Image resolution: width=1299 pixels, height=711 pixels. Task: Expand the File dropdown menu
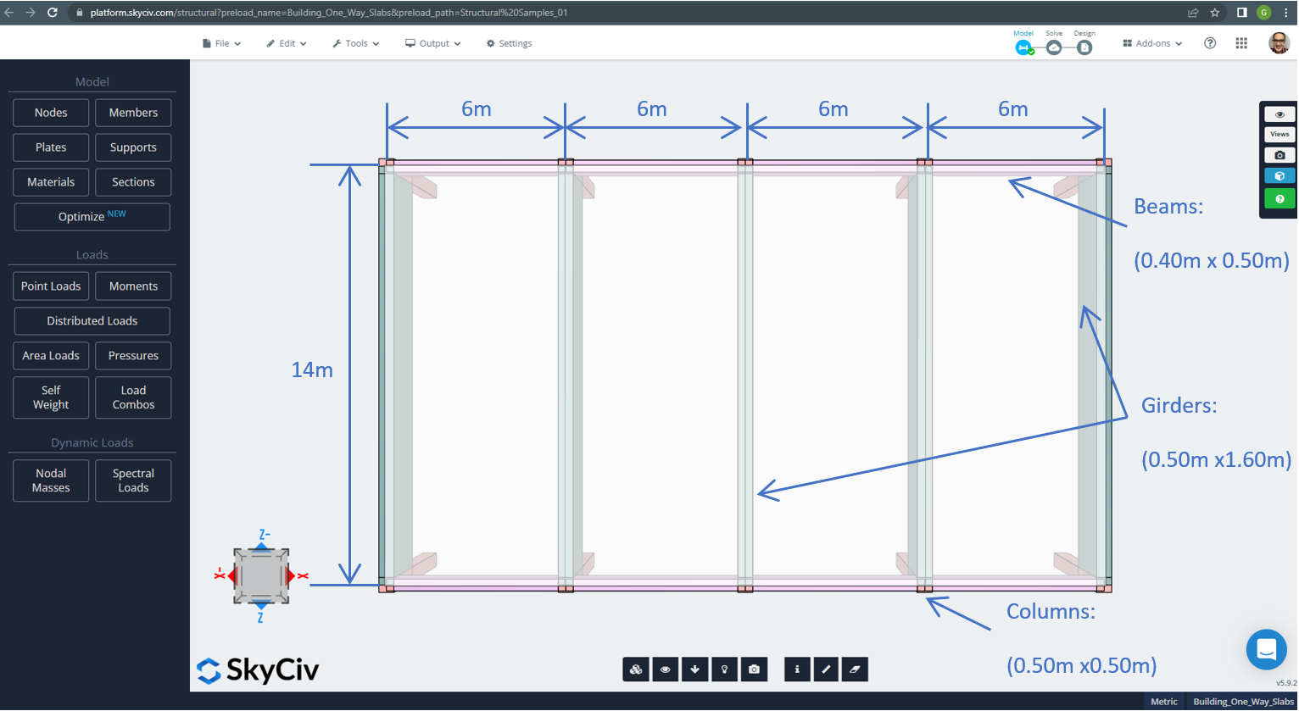click(x=221, y=43)
